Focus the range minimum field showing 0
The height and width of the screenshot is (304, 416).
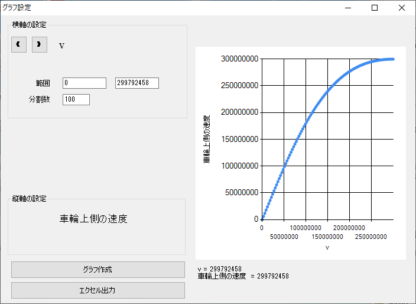pyautogui.click(x=84, y=83)
